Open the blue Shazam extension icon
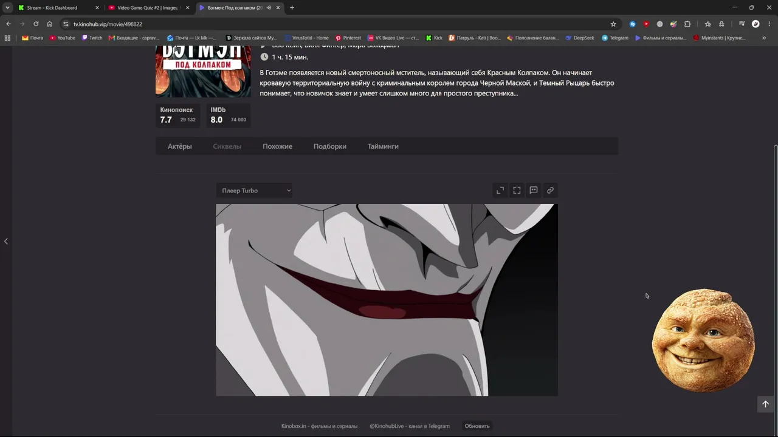 633,24
